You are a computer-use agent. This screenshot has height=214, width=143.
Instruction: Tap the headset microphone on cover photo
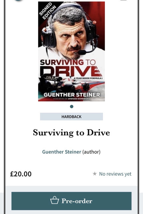point(82,52)
